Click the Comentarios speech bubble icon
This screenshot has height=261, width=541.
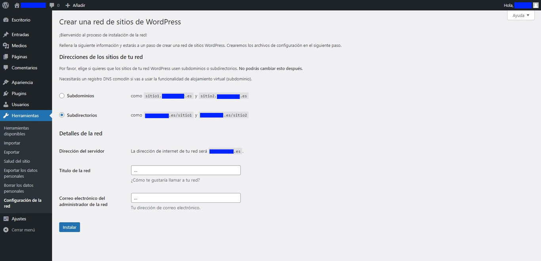[6, 68]
